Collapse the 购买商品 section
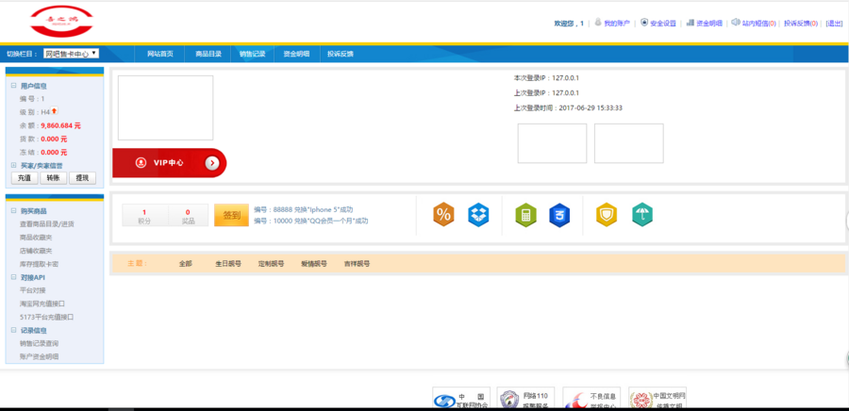The height and width of the screenshot is (411, 849). click(x=13, y=211)
